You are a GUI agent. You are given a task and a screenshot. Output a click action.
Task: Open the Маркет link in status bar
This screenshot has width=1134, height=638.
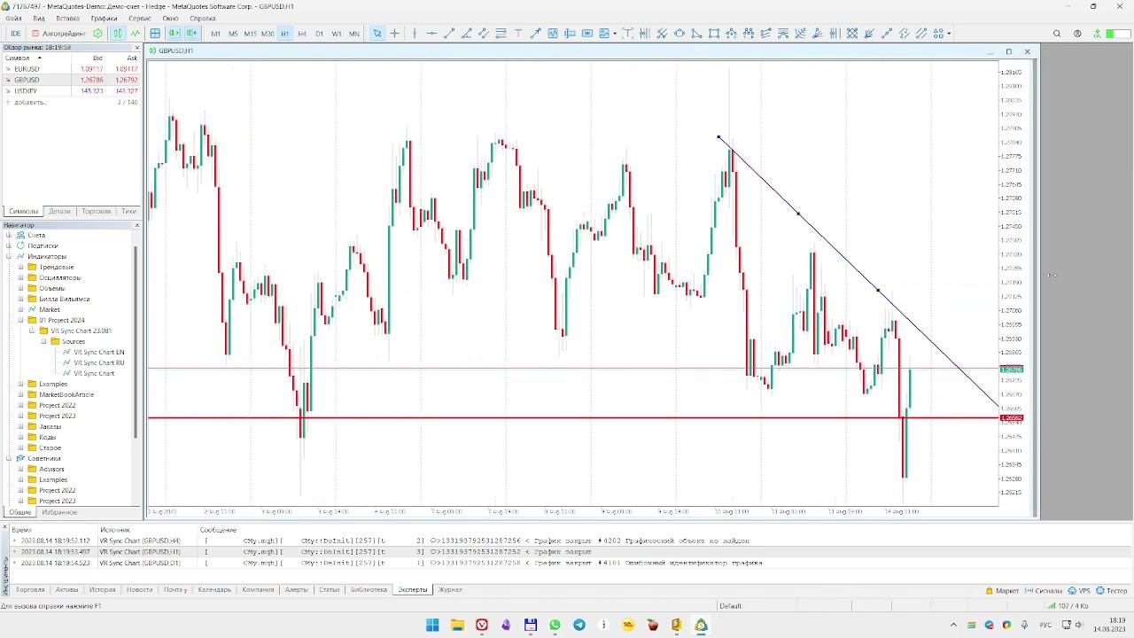[1003, 591]
